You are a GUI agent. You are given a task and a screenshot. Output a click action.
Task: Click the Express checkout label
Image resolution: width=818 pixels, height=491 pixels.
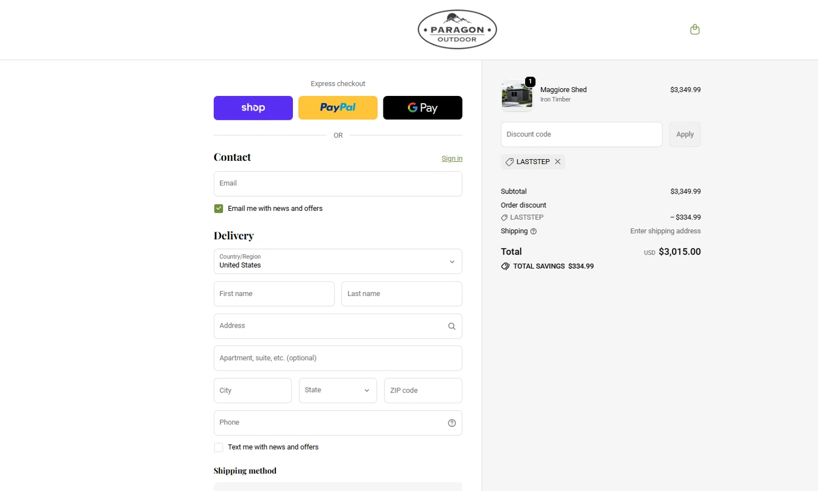338,84
